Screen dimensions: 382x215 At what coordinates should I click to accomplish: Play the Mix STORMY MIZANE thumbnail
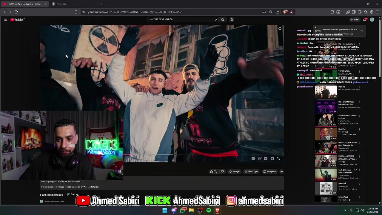pos(326,107)
